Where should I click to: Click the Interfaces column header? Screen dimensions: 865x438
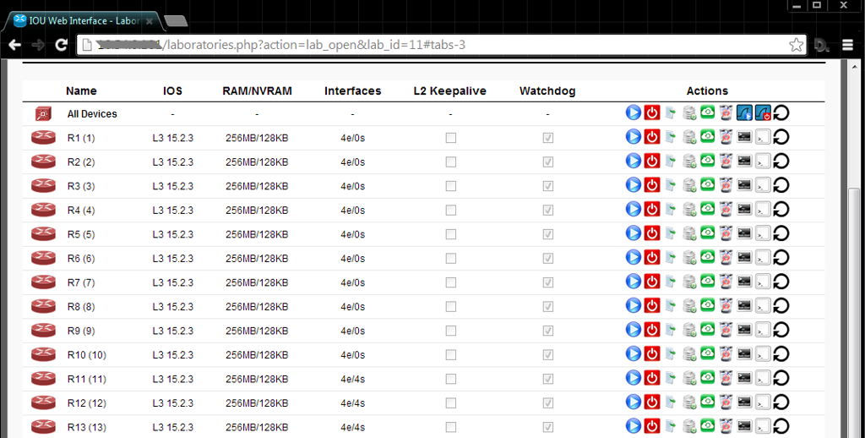352,91
